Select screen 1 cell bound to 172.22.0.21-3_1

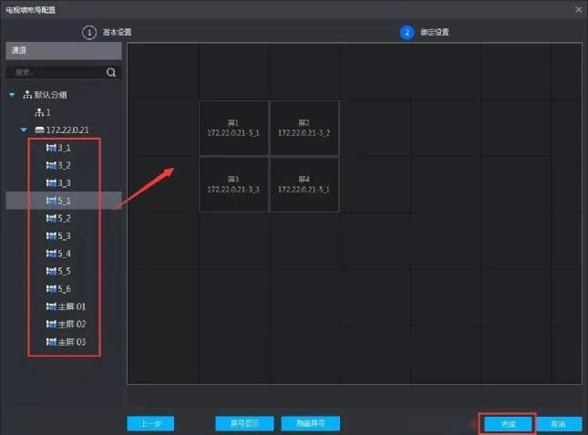(x=233, y=128)
